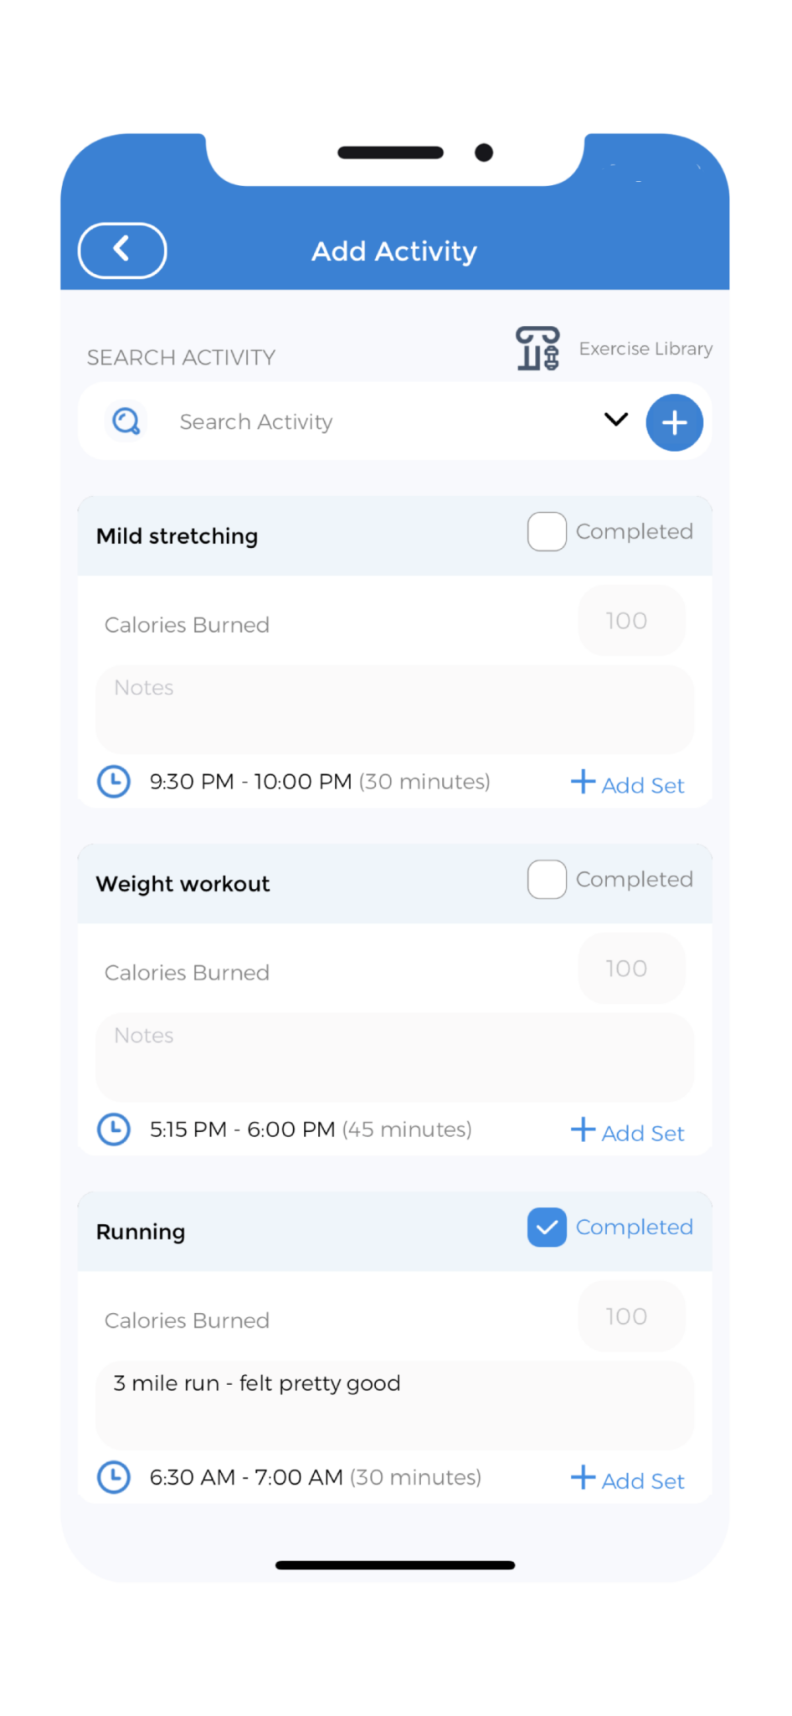Uncheck Completed for Running

pyautogui.click(x=546, y=1227)
